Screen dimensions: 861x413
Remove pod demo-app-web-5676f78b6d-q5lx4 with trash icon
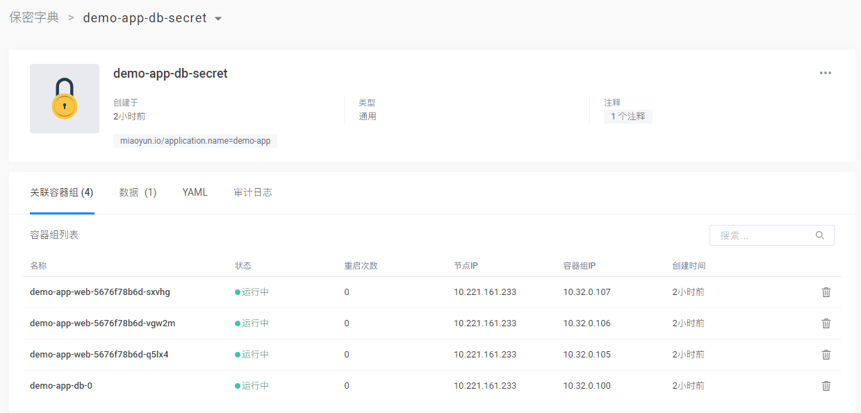826,355
